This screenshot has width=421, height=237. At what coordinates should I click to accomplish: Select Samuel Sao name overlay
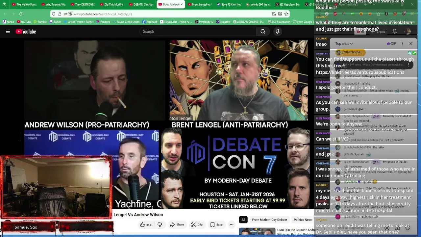26,227
